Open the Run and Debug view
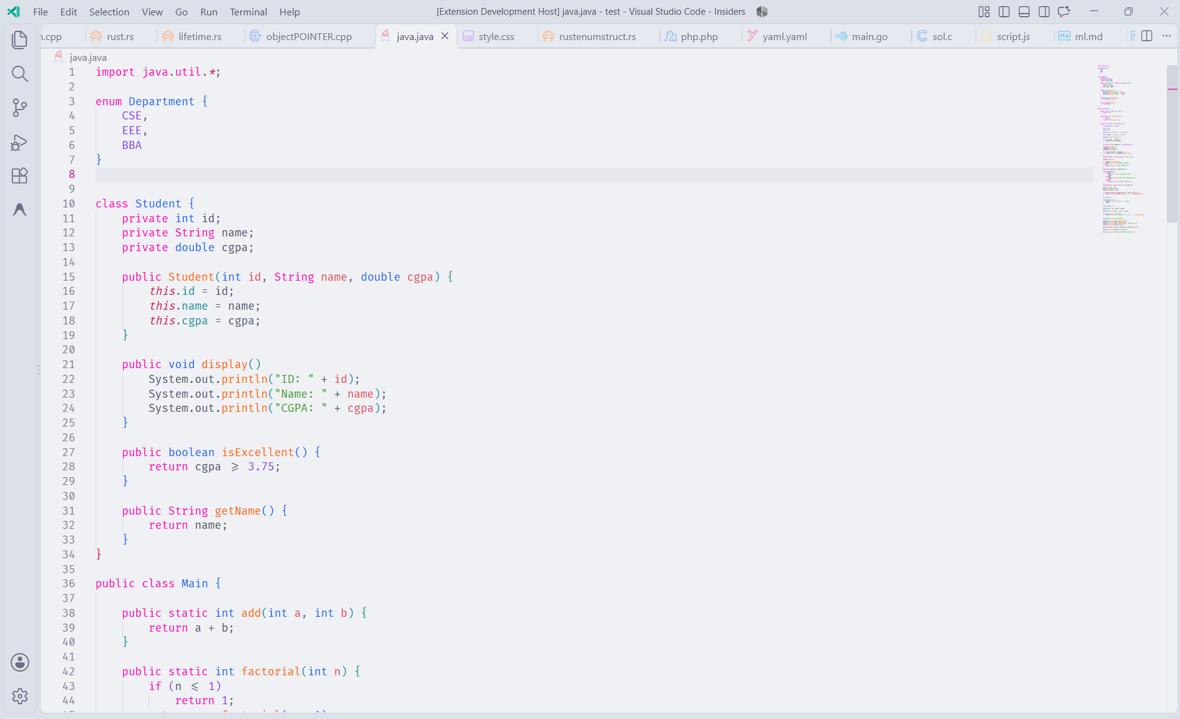The image size is (1180, 719). (x=20, y=142)
